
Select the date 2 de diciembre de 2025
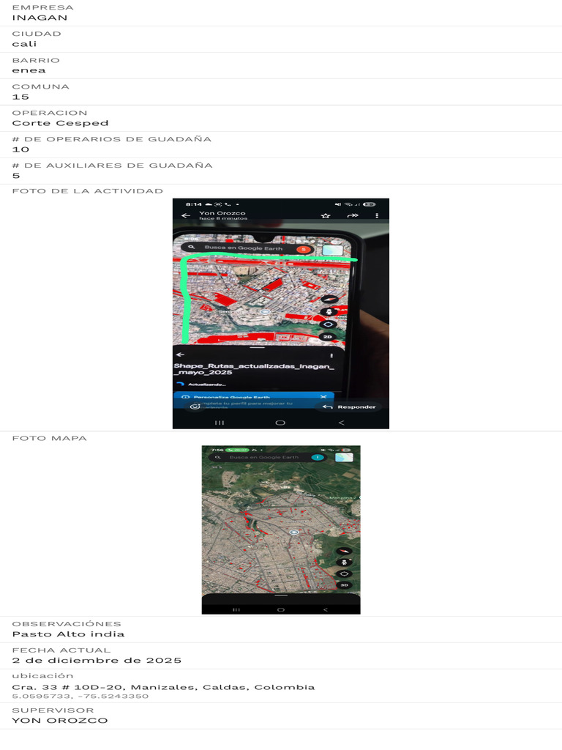[x=97, y=661]
